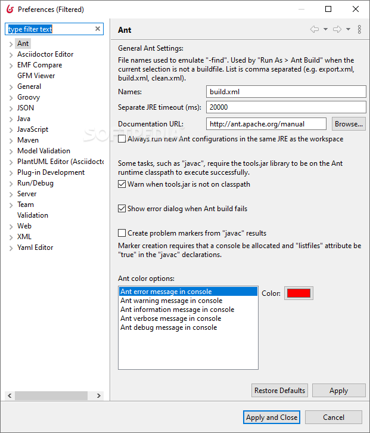Click the Cancel button
The width and height of the screenshot is (370, 433).
pyautogui.click(x=334, y=417)
